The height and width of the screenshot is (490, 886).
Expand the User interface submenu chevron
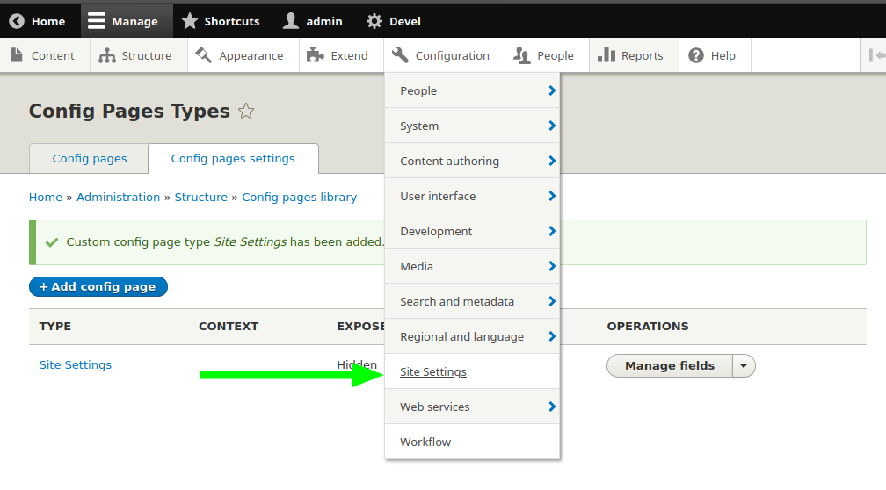[x=552, y=196]
